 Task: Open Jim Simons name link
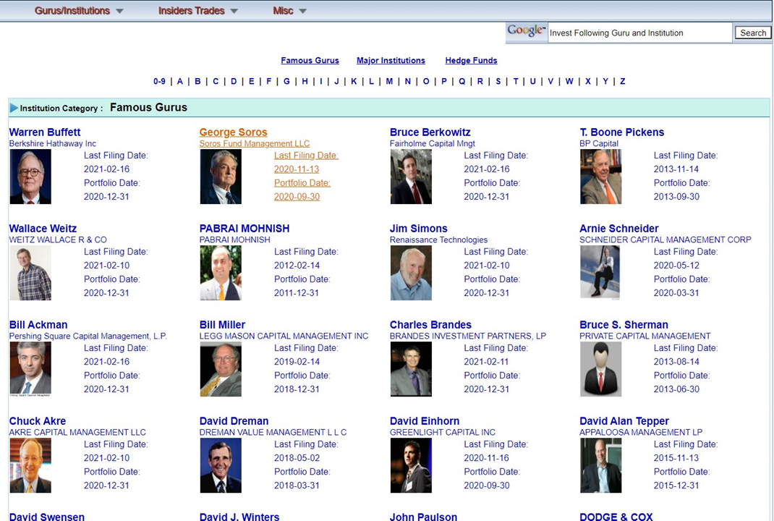pyautogui.click(x=419, y=229)
